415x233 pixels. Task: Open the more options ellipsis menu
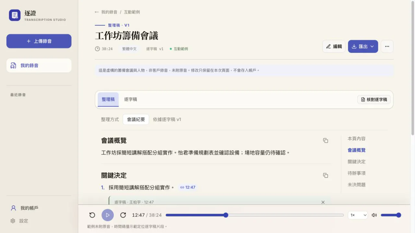click(x=387, y=46)
